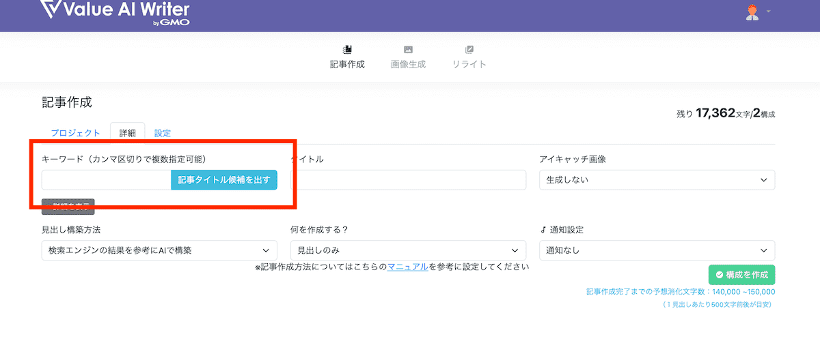The image size is (820, 356).
Task: Click the Value AI Writer logo
Action: pos(114,12)
